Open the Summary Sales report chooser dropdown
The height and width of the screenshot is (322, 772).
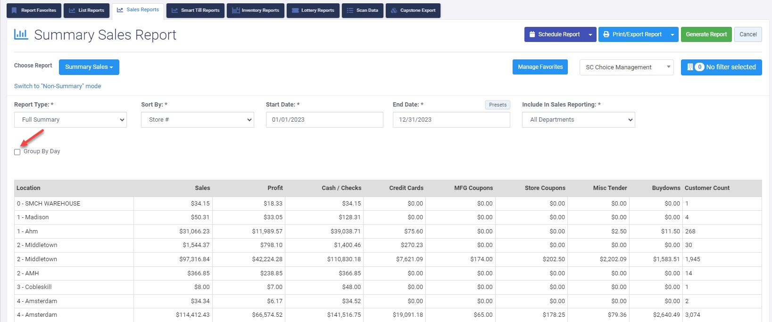coord(89,67)
